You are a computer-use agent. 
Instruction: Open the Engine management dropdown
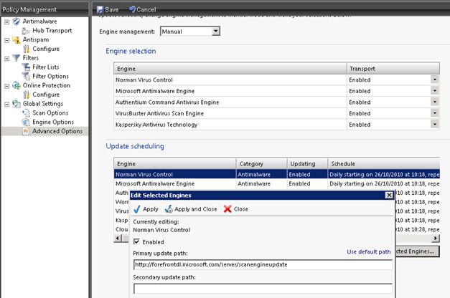coord(216,32)
